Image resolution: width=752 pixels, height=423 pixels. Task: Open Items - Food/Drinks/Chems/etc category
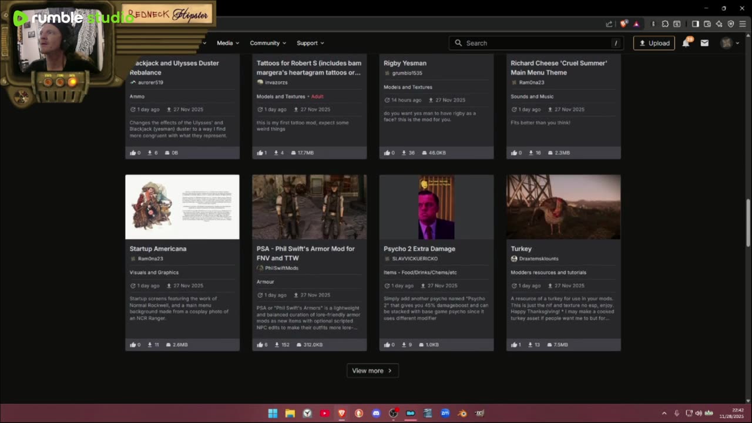tap(420, 273)
